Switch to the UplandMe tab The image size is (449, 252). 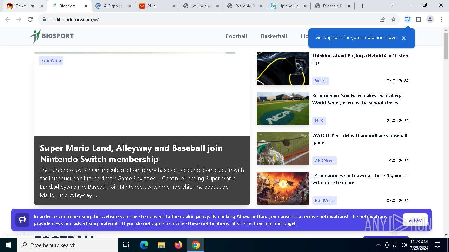point(288,6)
